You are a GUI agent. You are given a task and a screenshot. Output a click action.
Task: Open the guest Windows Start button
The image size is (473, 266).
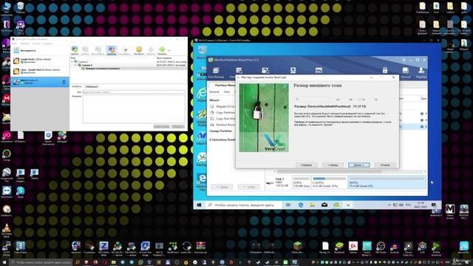point(199,205)
